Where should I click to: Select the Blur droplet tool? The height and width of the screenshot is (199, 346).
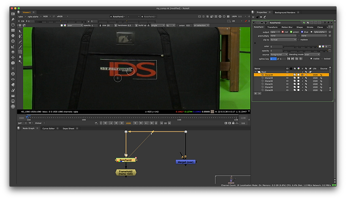pyautogui.click(x=20, y=57)
